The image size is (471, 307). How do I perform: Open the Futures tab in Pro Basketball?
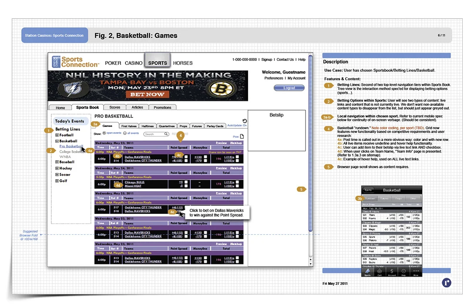(x=197, y=126)
